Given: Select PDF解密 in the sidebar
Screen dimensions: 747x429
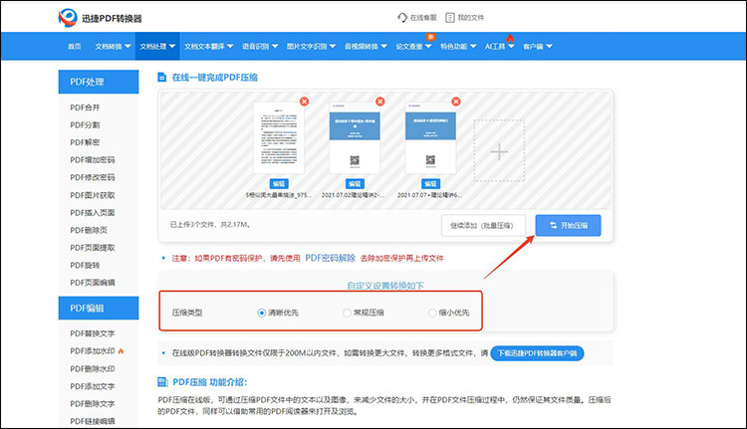Looking at the screenshot, I should [85, 142].
